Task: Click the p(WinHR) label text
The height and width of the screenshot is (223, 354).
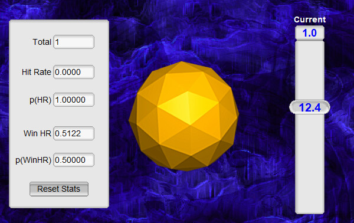Action: [x=34, y=160]
